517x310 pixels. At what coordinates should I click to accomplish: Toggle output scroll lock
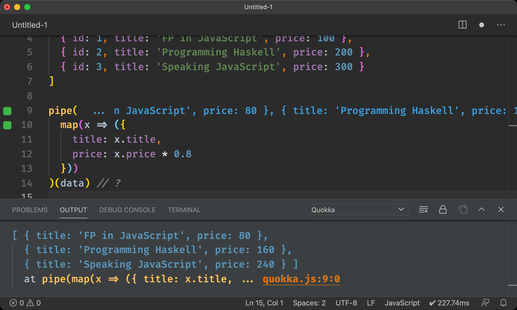point(443,210)
